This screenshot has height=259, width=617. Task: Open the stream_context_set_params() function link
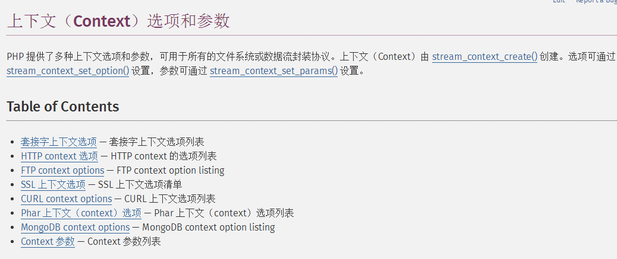point(274,72)
